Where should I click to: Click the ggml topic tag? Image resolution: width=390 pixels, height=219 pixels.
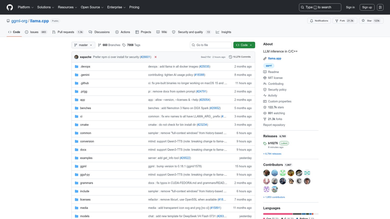[x=269, y=66]
